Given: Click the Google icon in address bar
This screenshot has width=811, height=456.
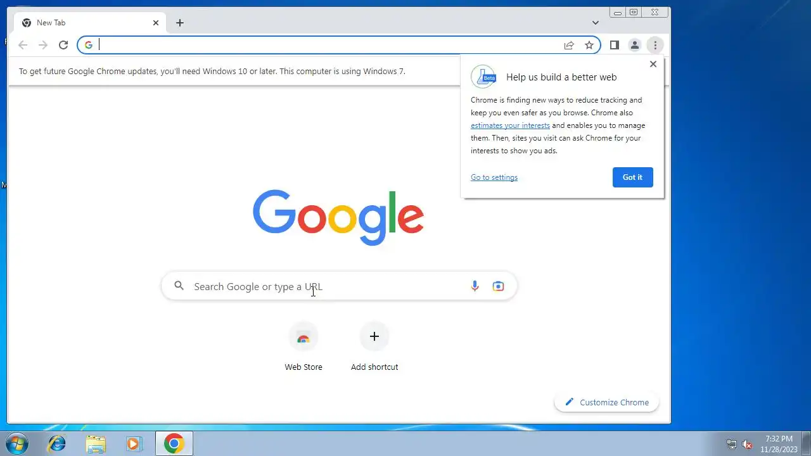Looking at the screenshot, I should (89, 45).
